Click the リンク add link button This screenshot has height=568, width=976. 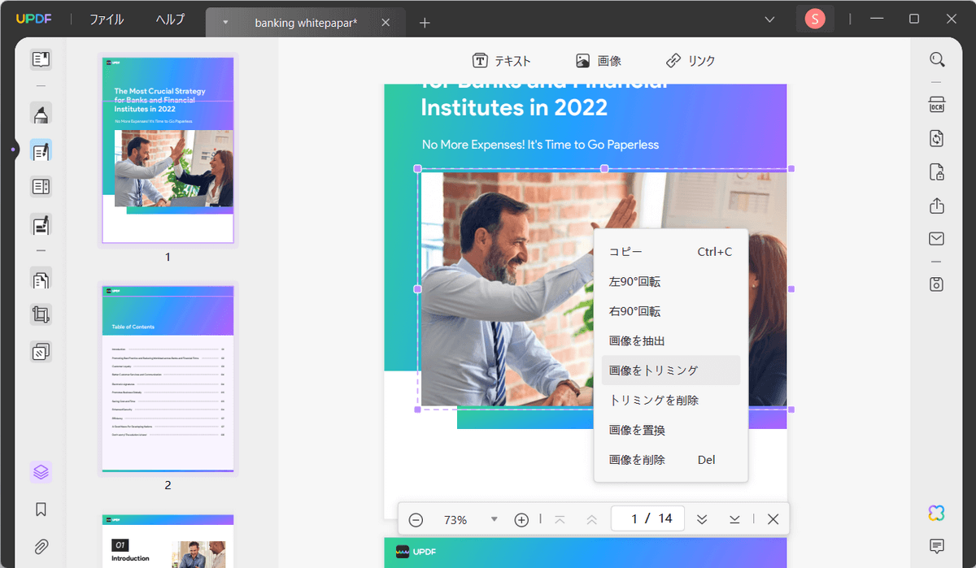pos(691,61)
